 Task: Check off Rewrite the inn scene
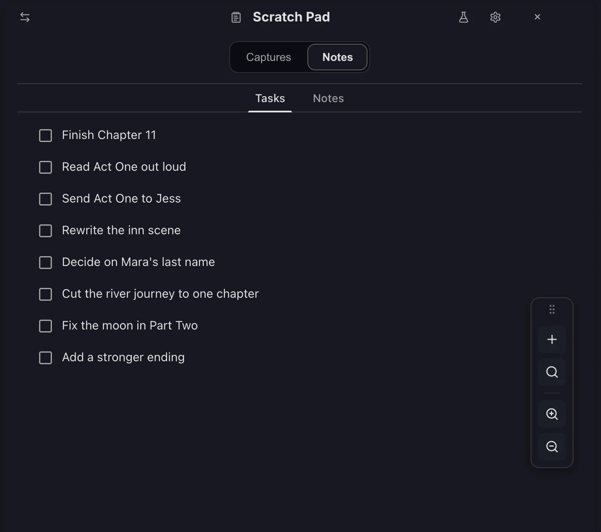tap(46, 231)
